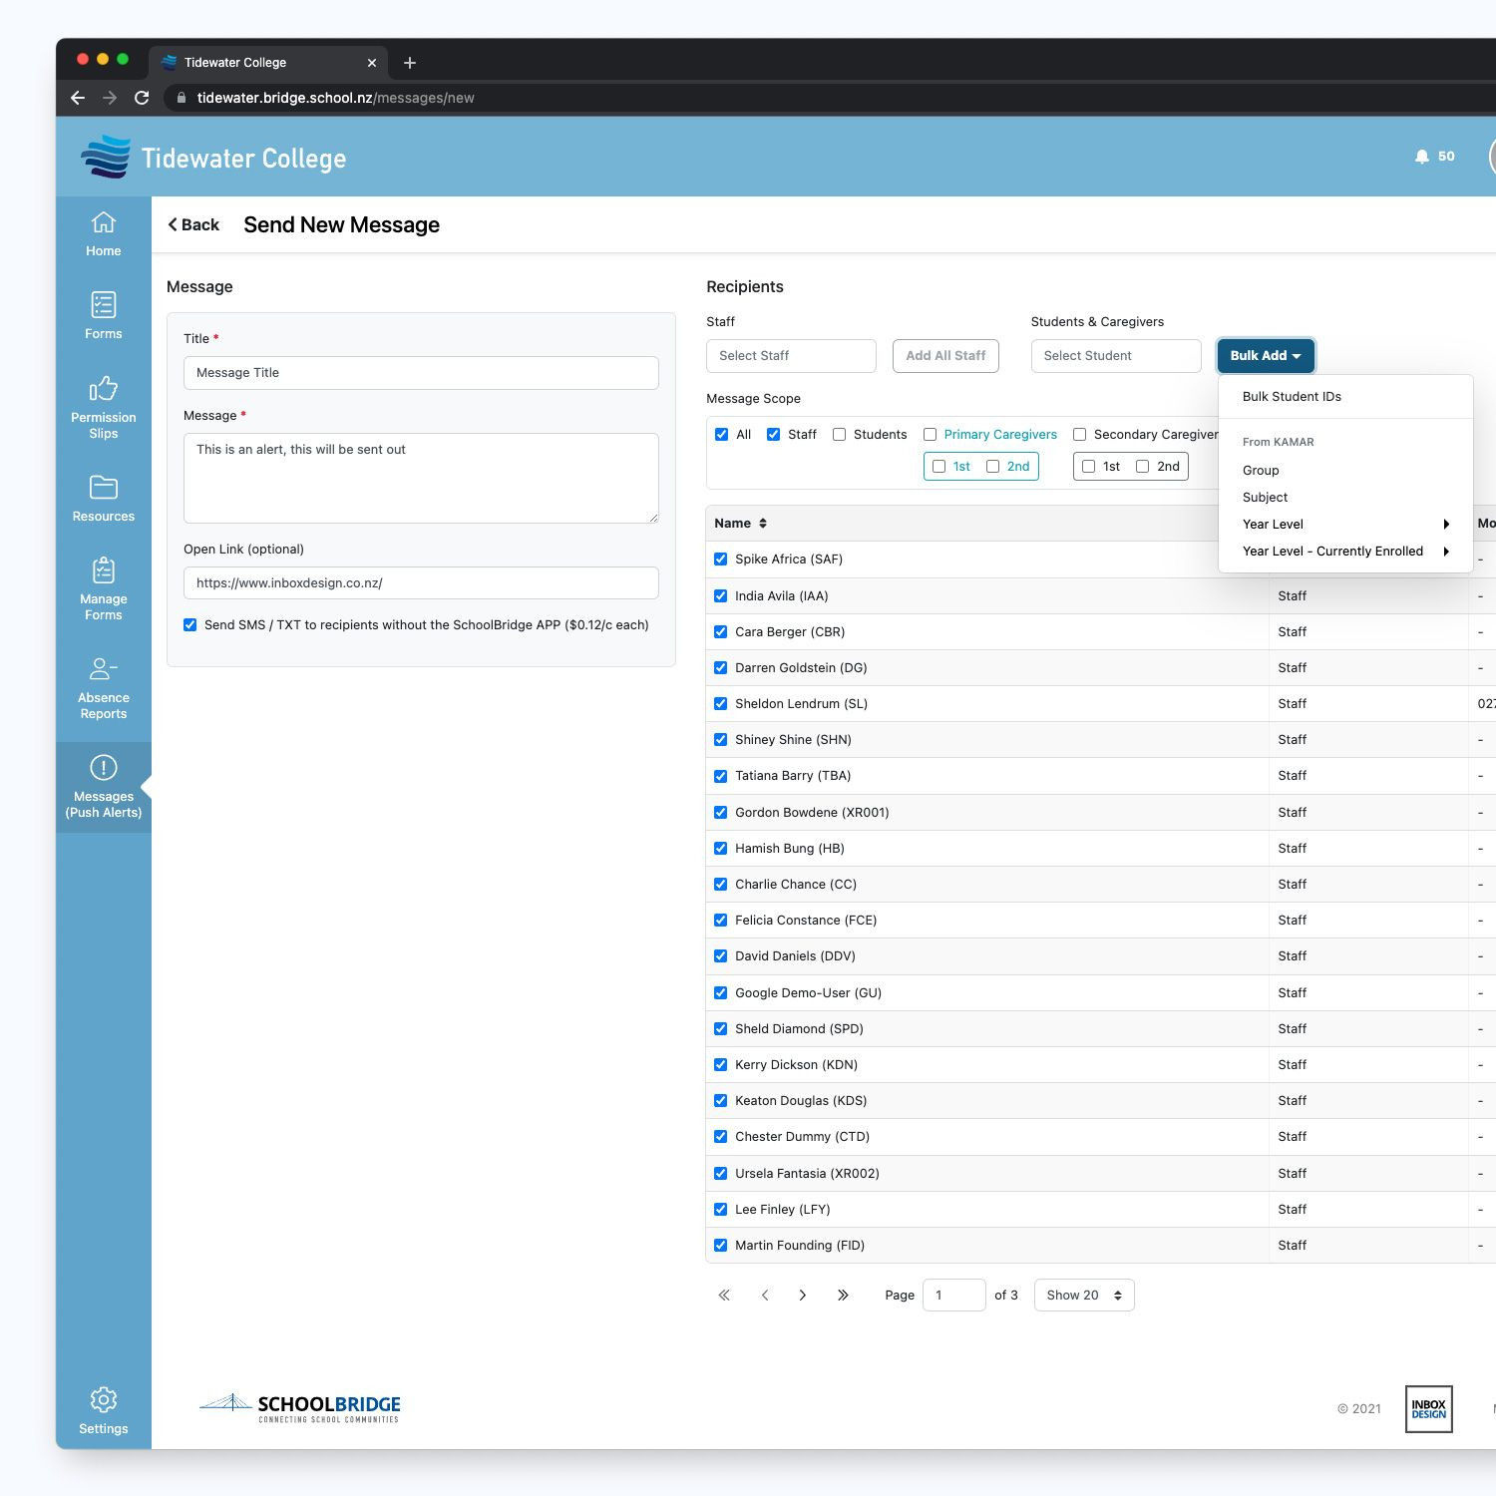Select Group under From KAMAR
The image size is (1496, 1496).
coord(1261,470)
